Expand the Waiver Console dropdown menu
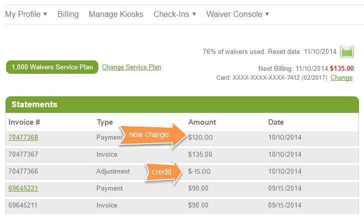Screen dimensions: 364x219 click(238, 14)
